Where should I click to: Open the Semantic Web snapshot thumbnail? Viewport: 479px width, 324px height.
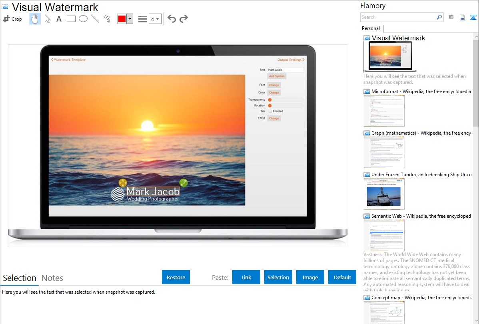click(384, 235)
